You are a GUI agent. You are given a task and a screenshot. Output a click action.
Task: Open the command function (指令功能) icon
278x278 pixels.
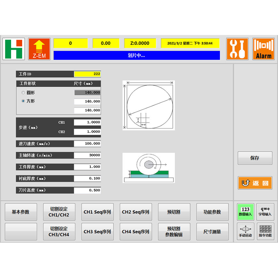265,231
